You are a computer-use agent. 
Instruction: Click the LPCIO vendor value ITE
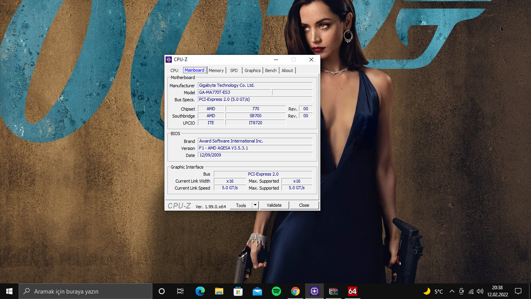pos(211,123)
